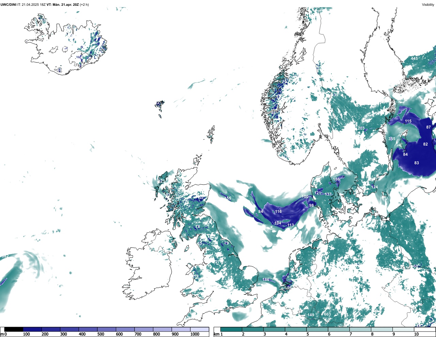Viewport: 436px width, 337px height.
Task: Click the '79' value in northern England
Action: point(227,243)
